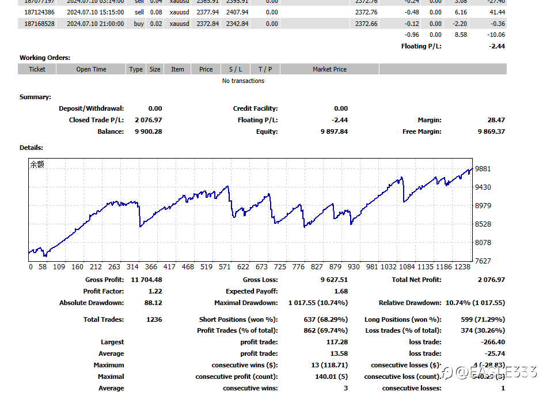Click the Ticket column header
The width and height of the screenshot is (543, 395).
coord(37,69)
